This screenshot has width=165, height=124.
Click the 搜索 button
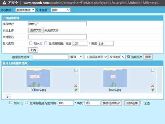tap(148, 57)
